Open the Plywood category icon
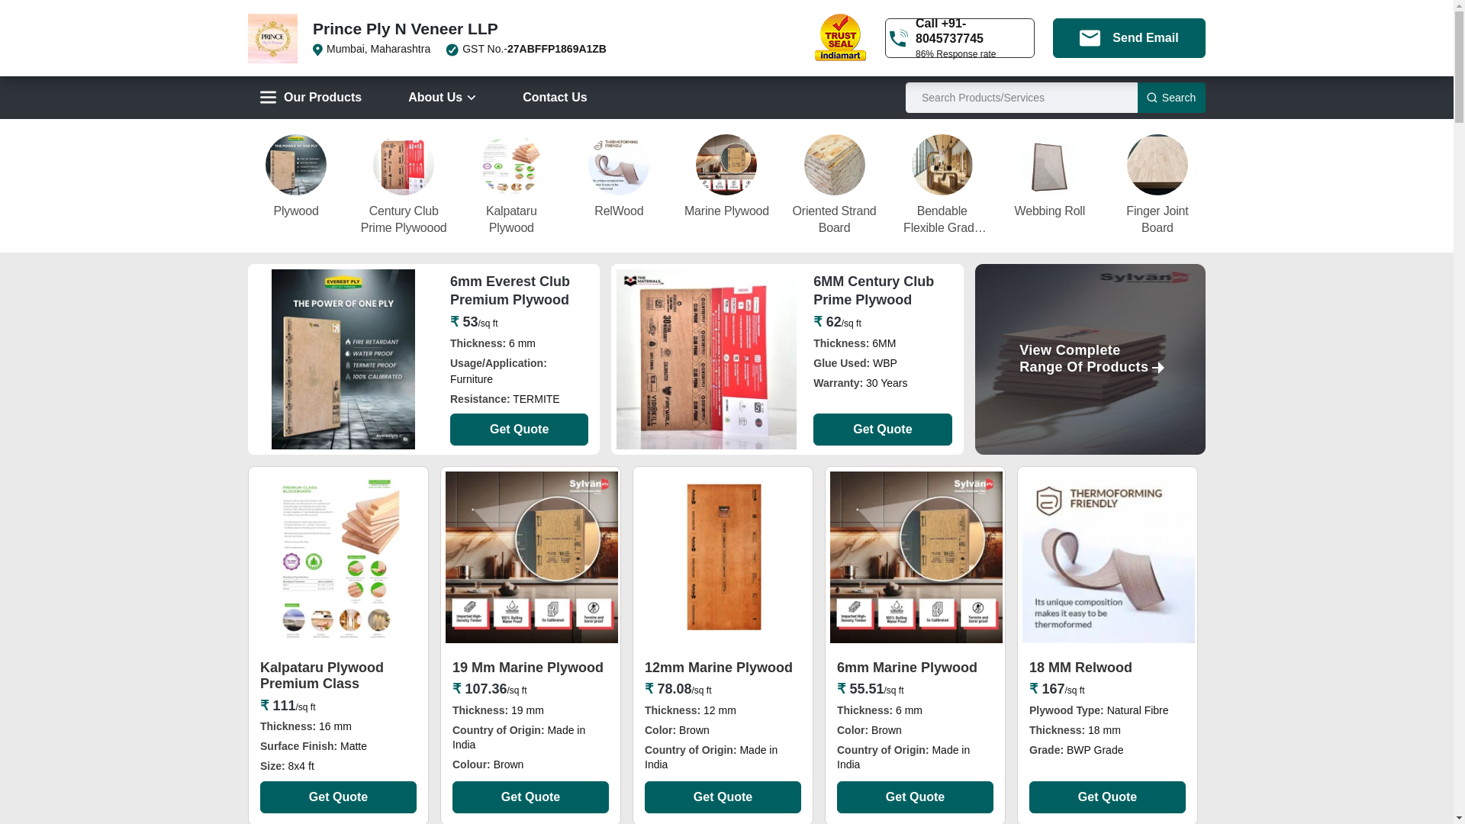The width and height of the screenshot is (1465, 824). point(296,165)
